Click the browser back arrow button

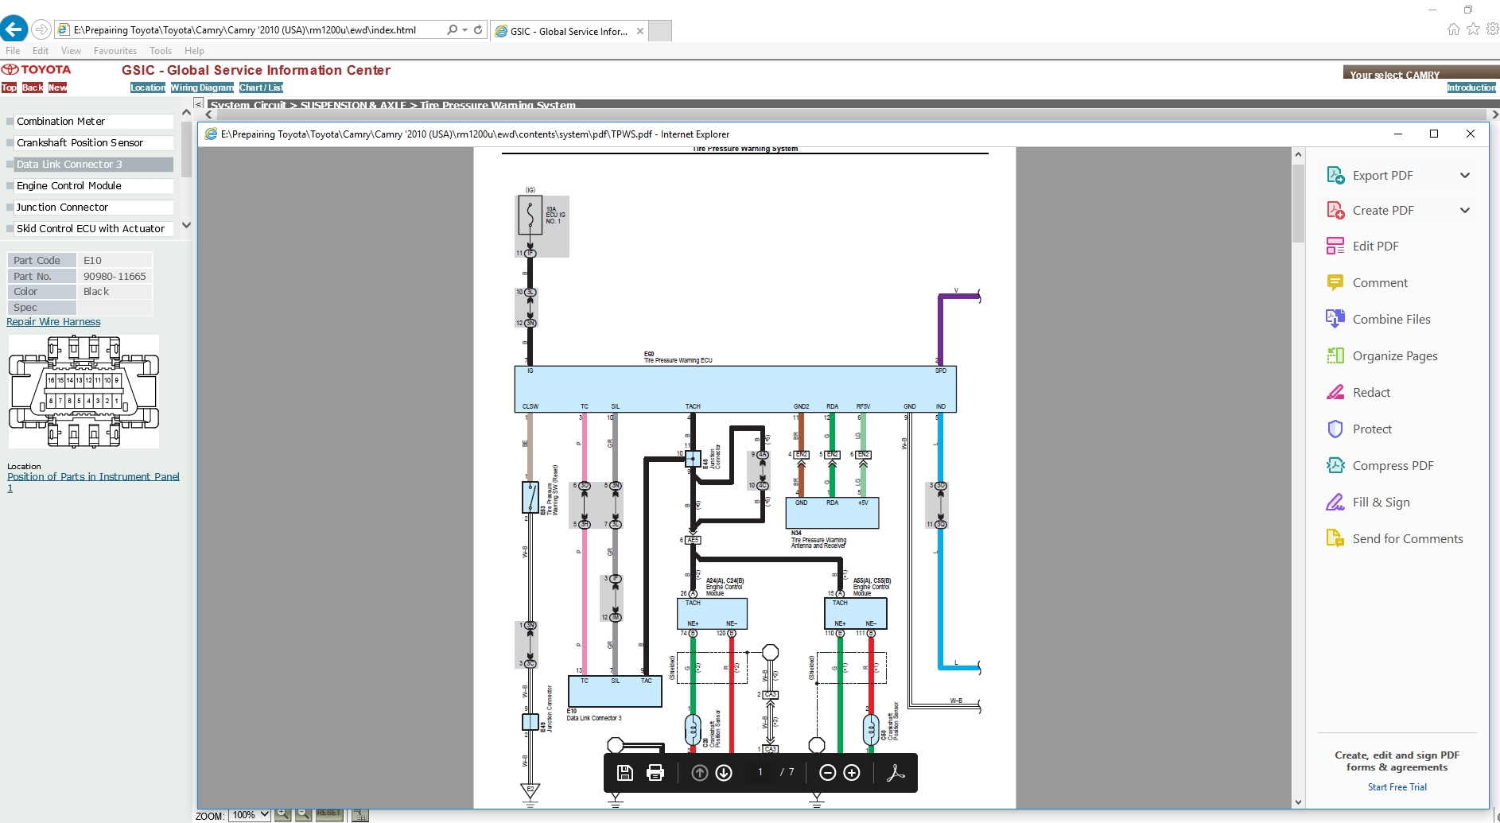pos(14,29)
